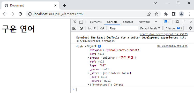Switch to the Elements panel
The width and height of the screenshot is (194, 93).
[96, 22]
